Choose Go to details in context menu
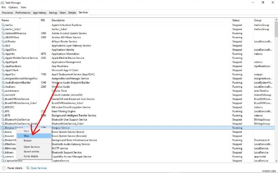 pyautogui.click(x=34, y=156)
